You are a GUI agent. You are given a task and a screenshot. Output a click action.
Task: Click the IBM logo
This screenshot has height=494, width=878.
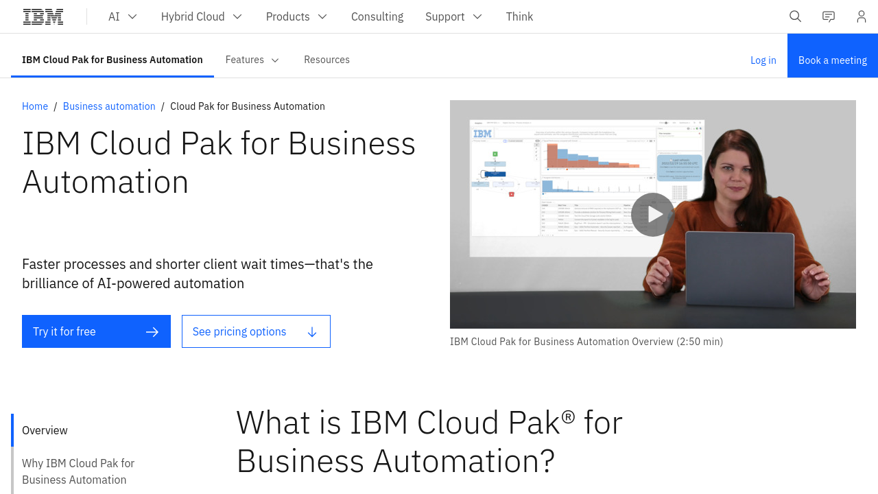point(43,15)
